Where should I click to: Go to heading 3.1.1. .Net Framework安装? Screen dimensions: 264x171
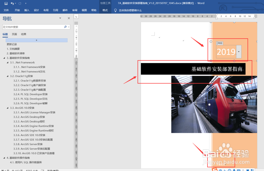29,67
